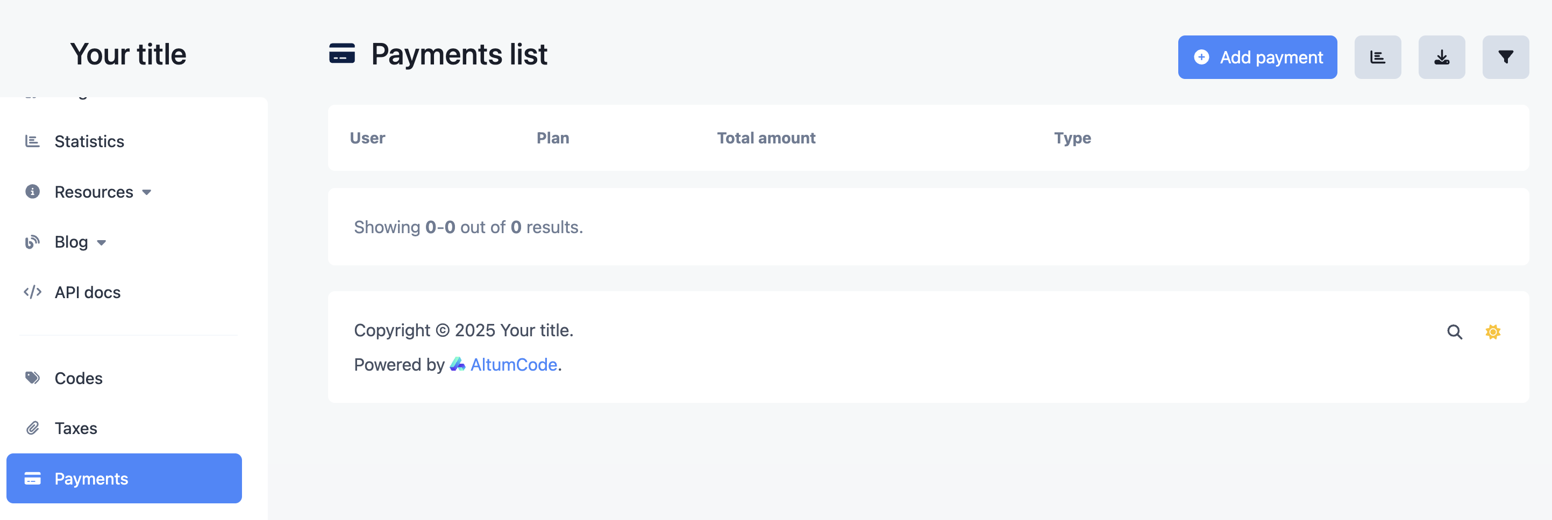
Task: Click the credit card icon beside Payments list
Action: [x=341, y=54]
